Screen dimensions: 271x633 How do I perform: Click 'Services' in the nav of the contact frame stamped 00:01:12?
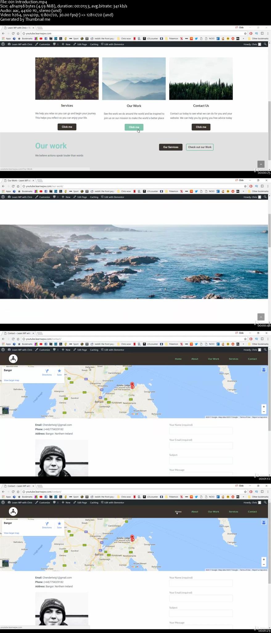233,359
